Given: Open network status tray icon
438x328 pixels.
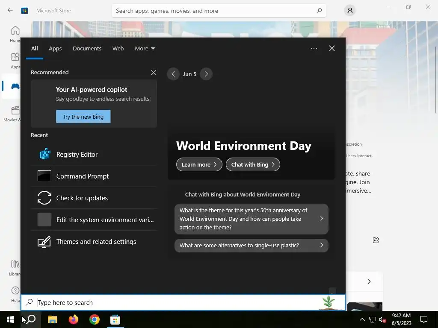Looking at the screenshot, I should (373, 319).
